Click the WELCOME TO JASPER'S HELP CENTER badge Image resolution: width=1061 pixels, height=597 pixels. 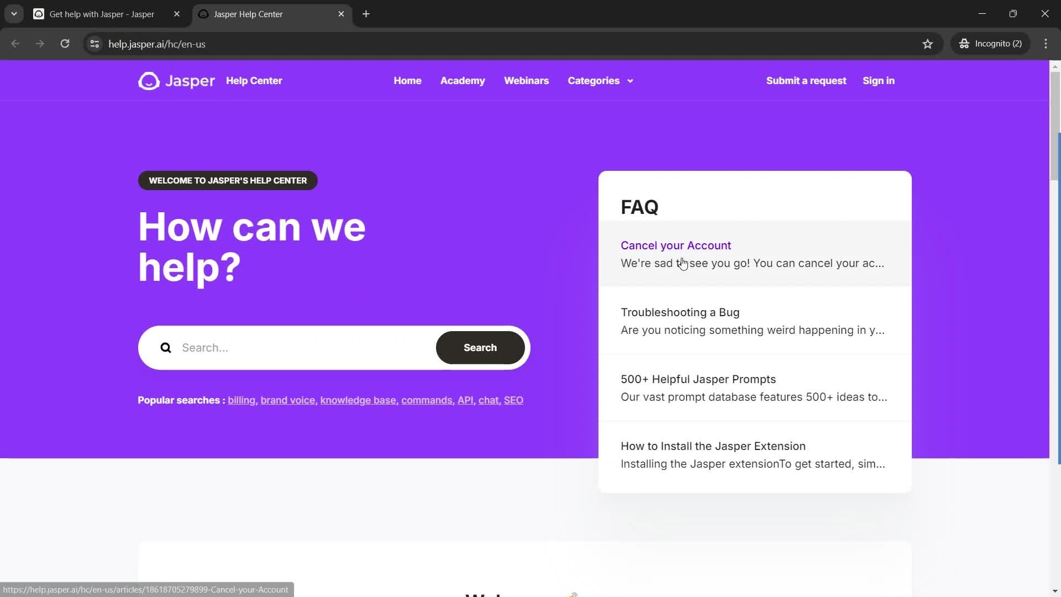[x=228, y=181]
